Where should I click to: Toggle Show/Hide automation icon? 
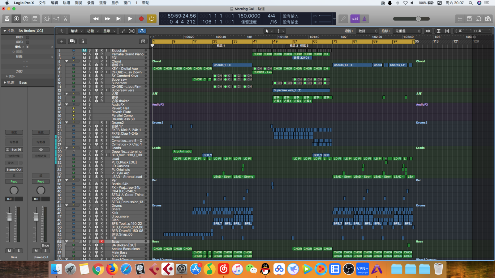click(123, 31)
